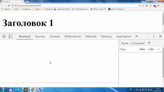164x92 pixels.
Task: Close the DevTools panel
Action: pyautogui.click(x=160, y=36)
